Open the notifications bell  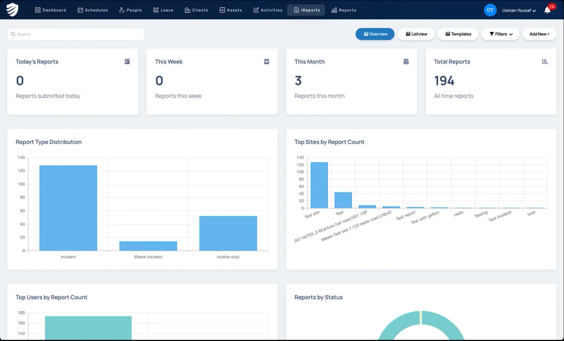pos(547,10)
